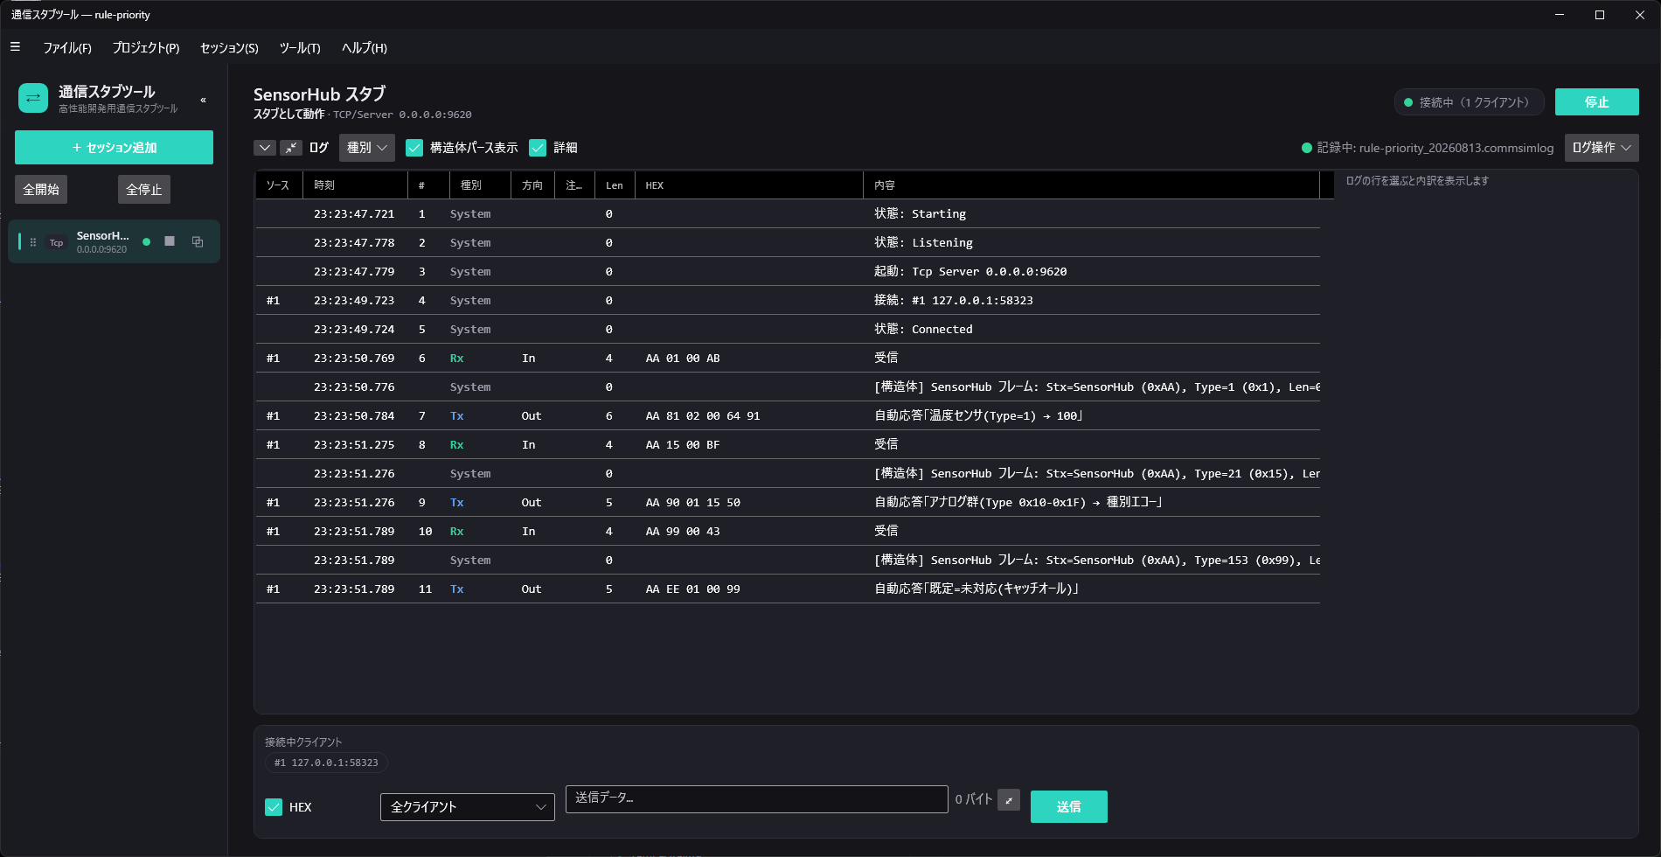Select the System row at 23:23:50.776

tap(788, 387)
